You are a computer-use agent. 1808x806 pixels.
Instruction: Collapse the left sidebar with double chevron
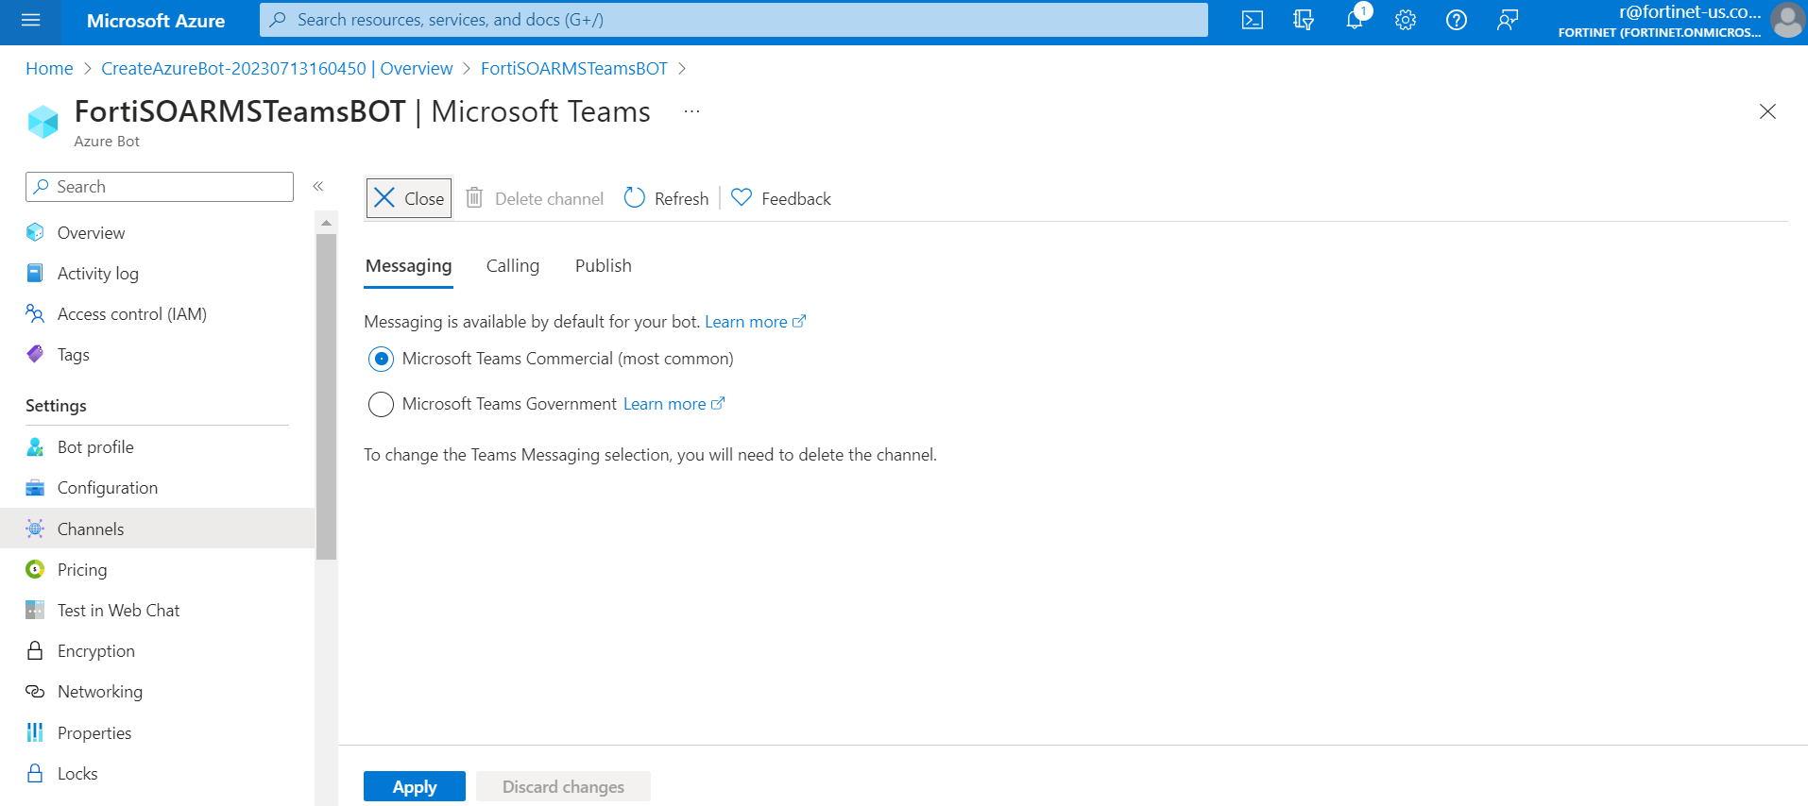318,187
